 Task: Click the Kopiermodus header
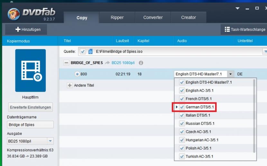(18, 41)
